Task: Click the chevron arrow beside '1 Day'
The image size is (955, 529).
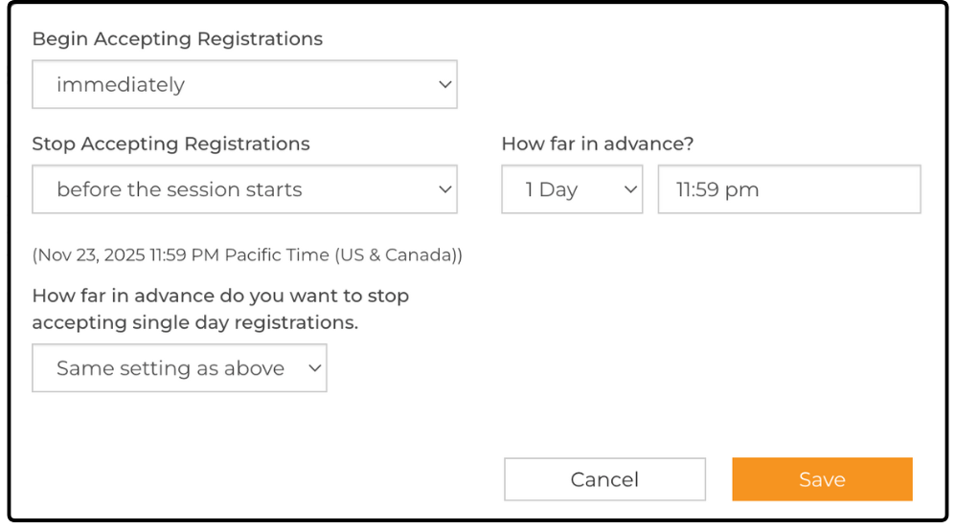Action: point(630,189)
